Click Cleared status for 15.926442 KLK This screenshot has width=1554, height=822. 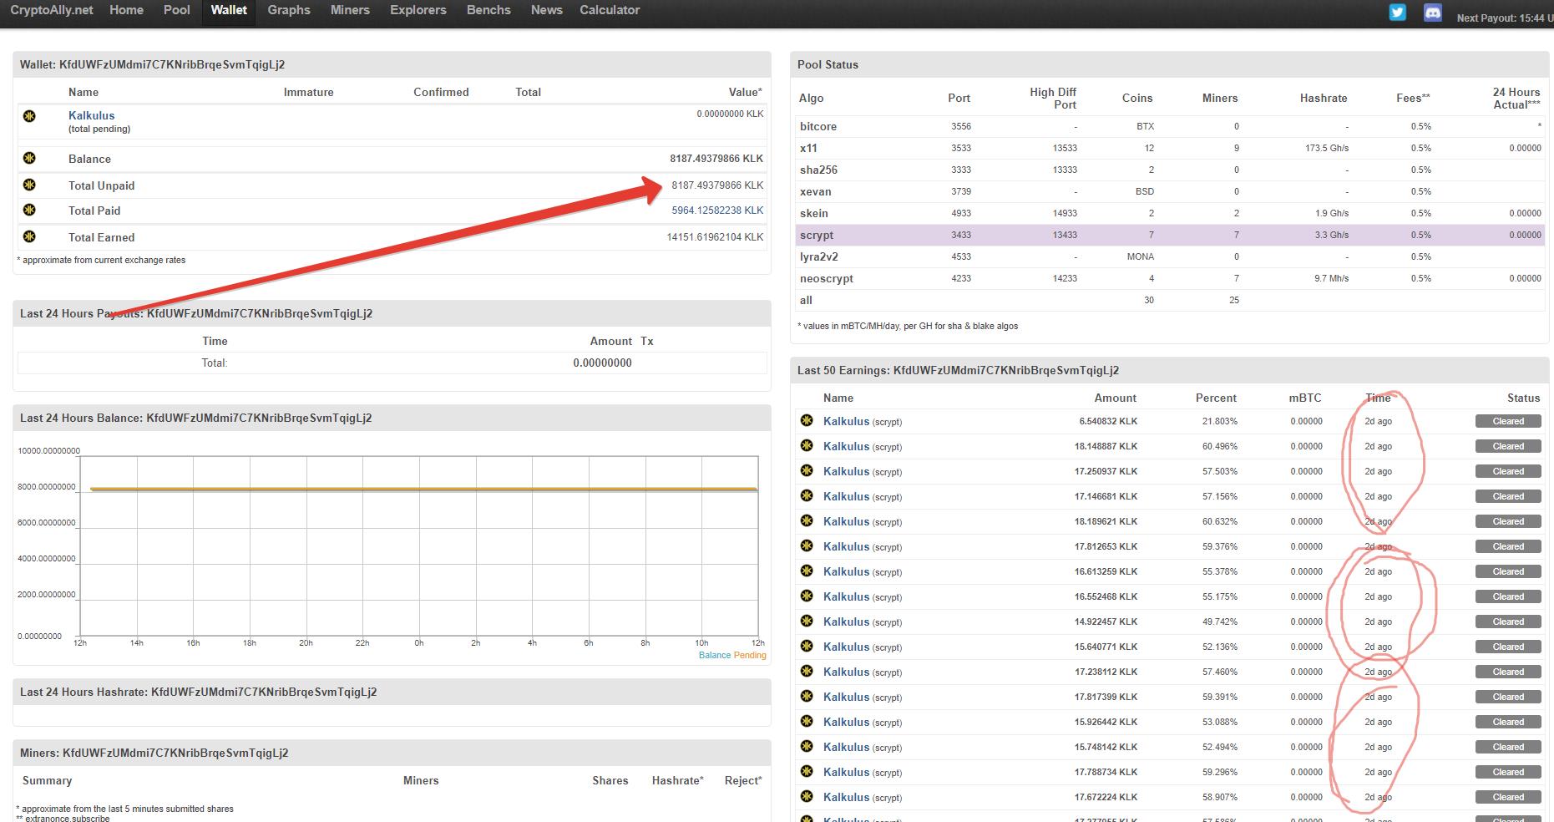pos(1508,722)
